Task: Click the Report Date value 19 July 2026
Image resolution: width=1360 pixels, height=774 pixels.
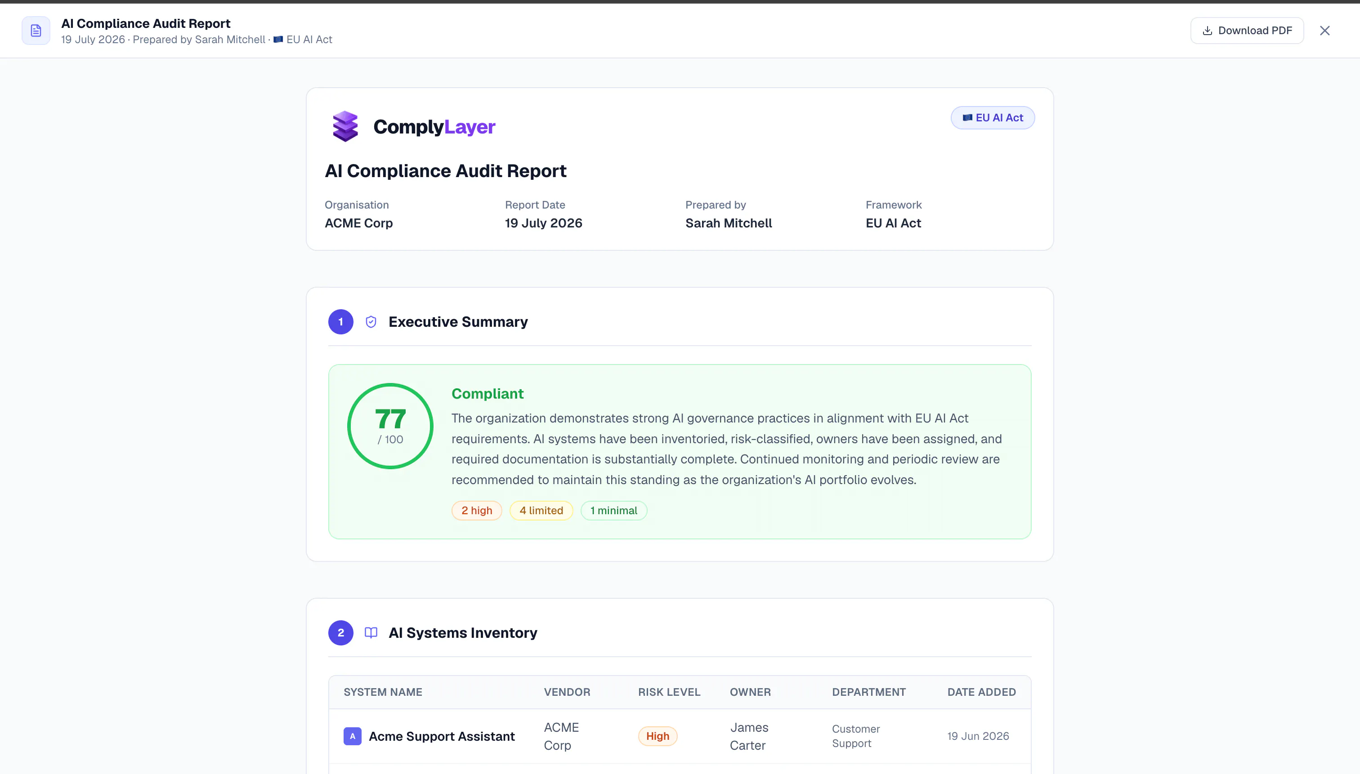Action: (x=543, y=223)
